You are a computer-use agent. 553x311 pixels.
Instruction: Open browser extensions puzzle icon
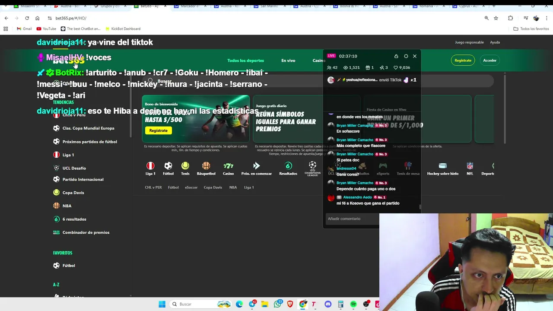point(510,18)
